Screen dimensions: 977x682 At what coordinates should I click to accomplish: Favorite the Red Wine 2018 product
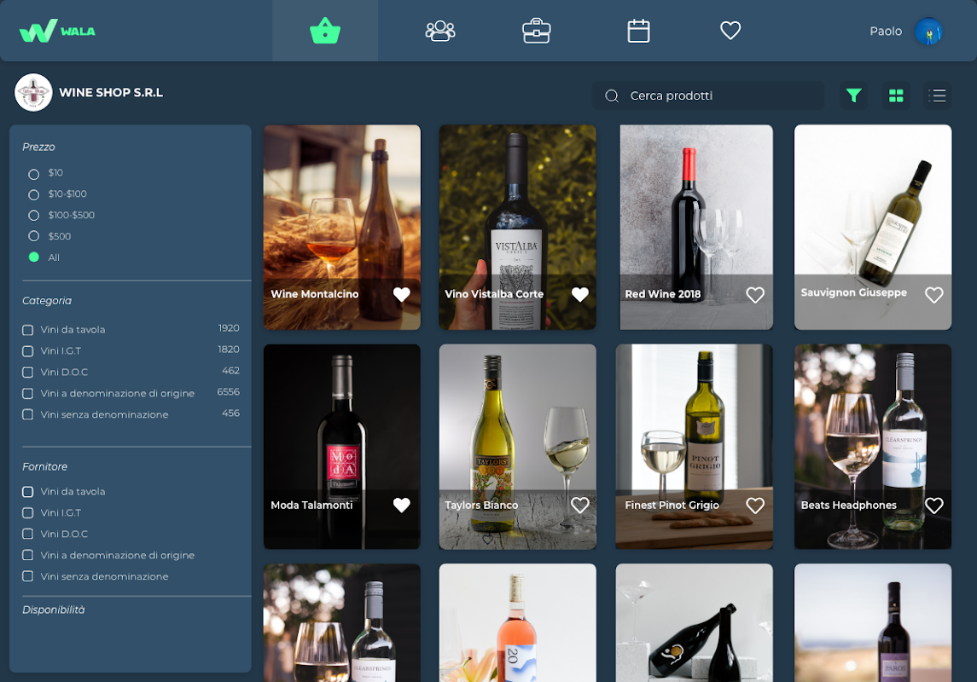(x=755, y=295)
